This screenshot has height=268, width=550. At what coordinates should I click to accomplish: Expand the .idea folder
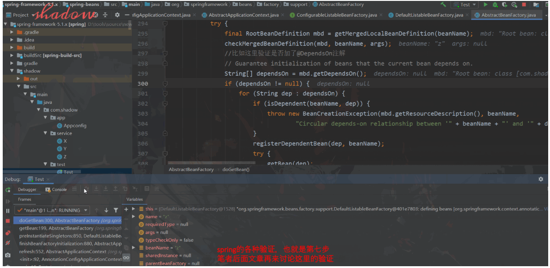click(x=12, y=40)
